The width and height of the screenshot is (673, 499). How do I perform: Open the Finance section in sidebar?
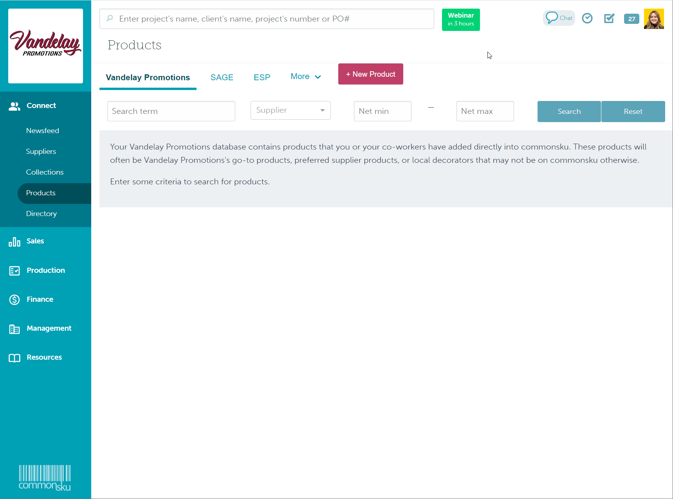(x=40, y=299)
